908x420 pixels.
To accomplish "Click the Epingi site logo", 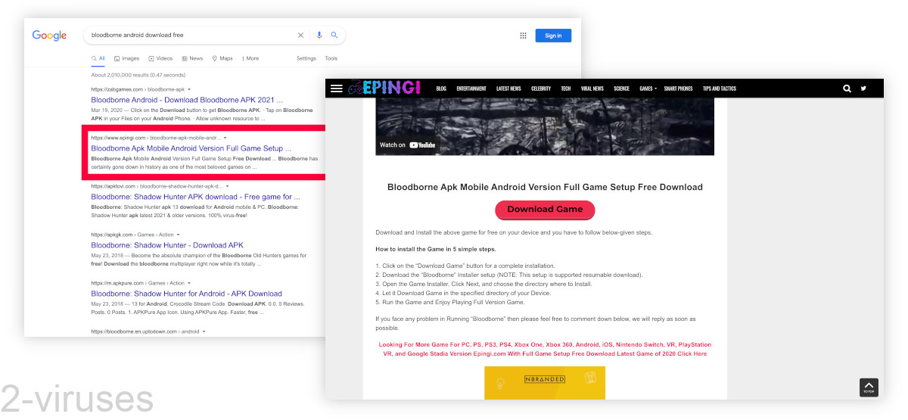I will pyautogui.click(x=384, y=89).
